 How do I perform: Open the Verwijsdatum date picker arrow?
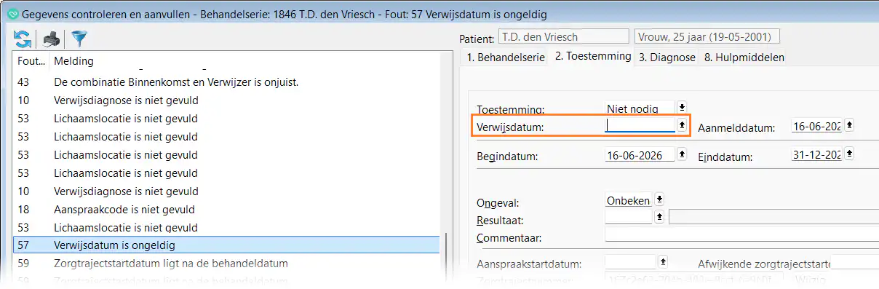coord(682,125)
